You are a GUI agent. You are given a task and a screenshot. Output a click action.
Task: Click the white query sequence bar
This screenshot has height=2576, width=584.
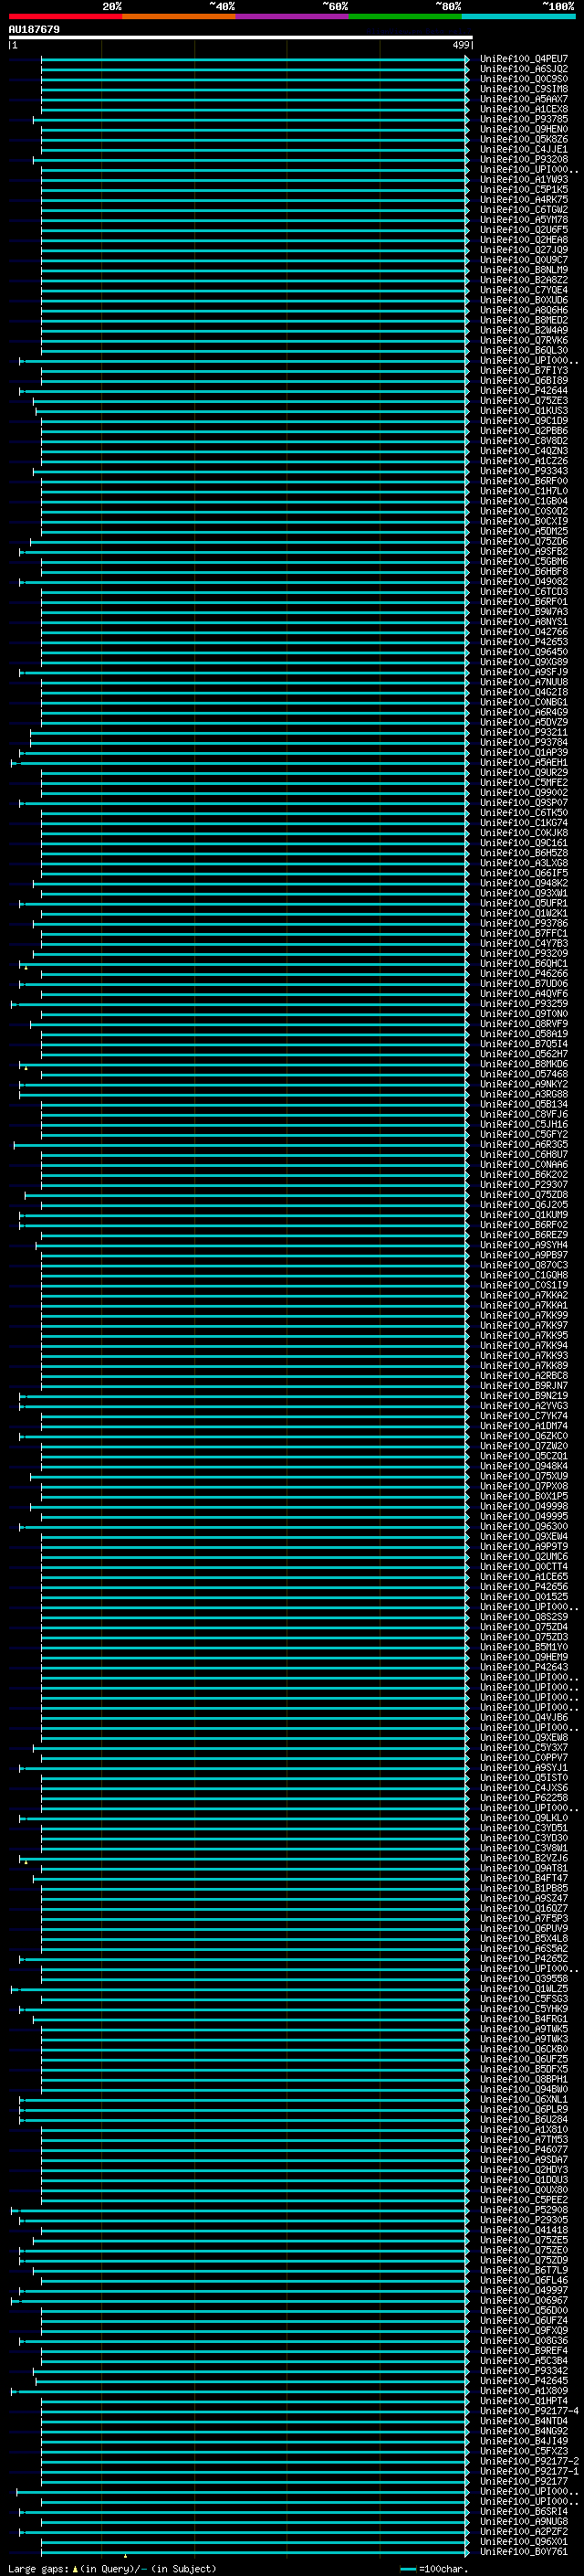pos(240,37)
